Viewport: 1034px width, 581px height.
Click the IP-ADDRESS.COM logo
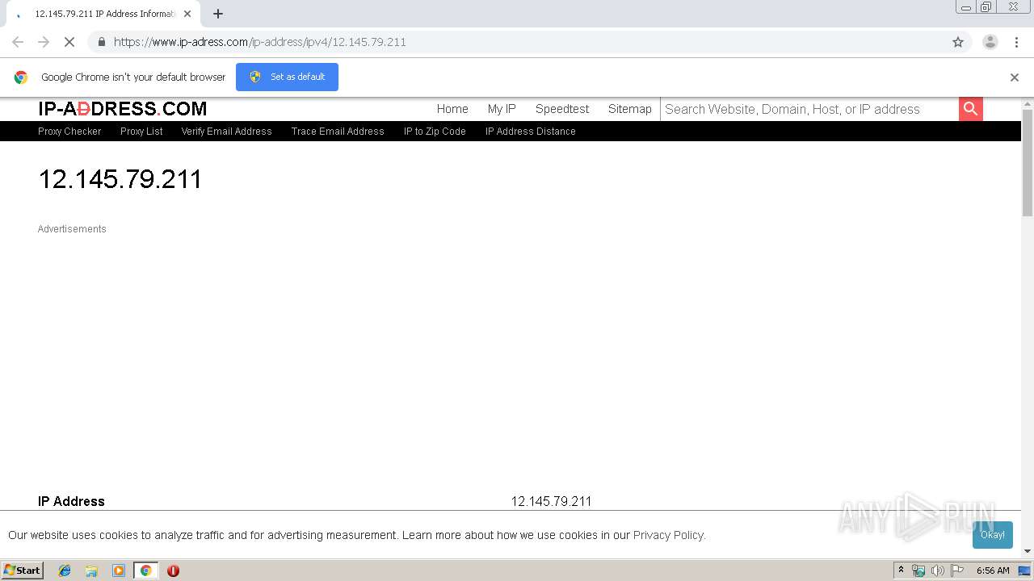coord(122,109)
